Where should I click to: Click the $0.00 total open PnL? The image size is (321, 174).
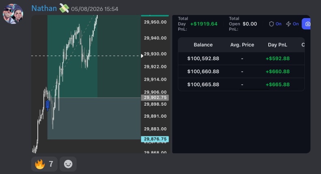(x=250, y=24)
